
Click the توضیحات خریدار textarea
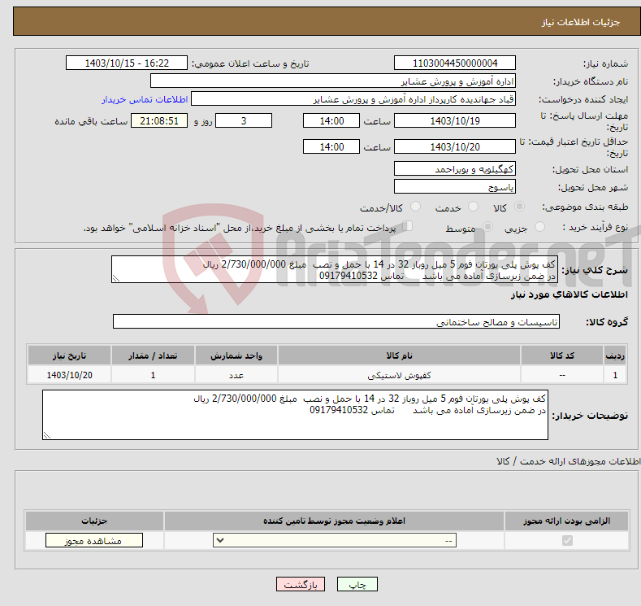click(295, 415)
